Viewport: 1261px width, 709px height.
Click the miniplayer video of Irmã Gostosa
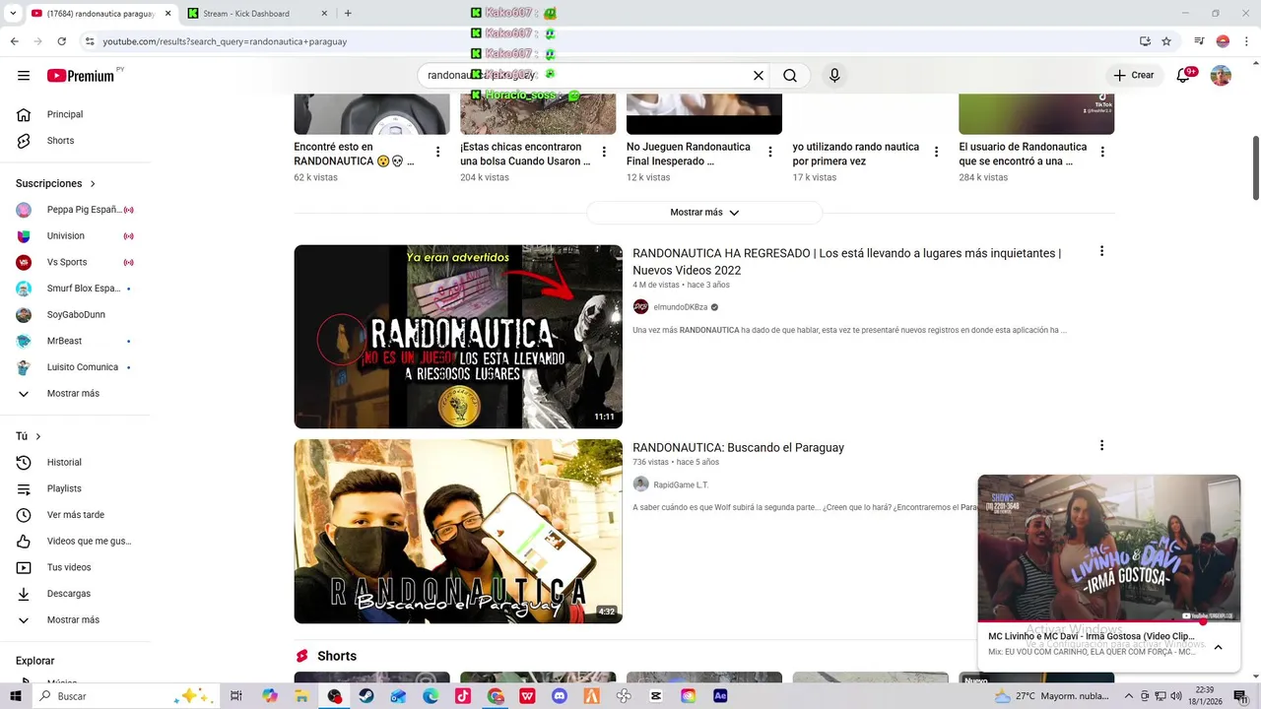click(x=1109, y=548)
